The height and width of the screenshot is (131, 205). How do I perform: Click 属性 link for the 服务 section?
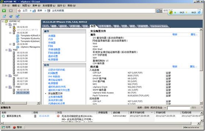[194, 34]
